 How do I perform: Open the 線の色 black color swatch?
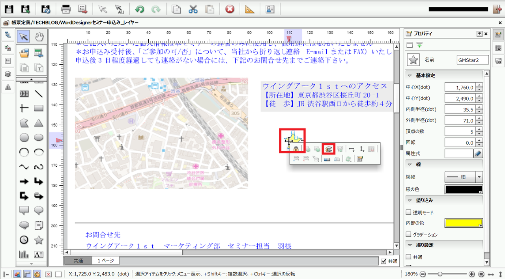tap(464, 190)
